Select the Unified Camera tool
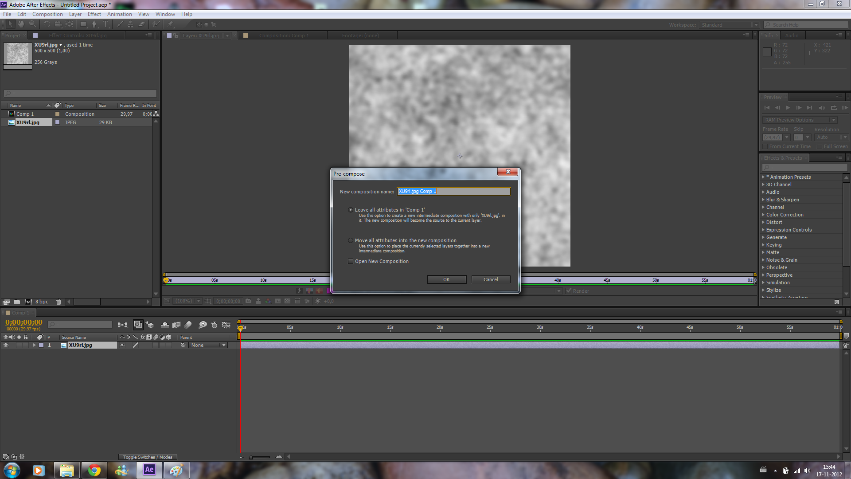 [x=58, y=24]
